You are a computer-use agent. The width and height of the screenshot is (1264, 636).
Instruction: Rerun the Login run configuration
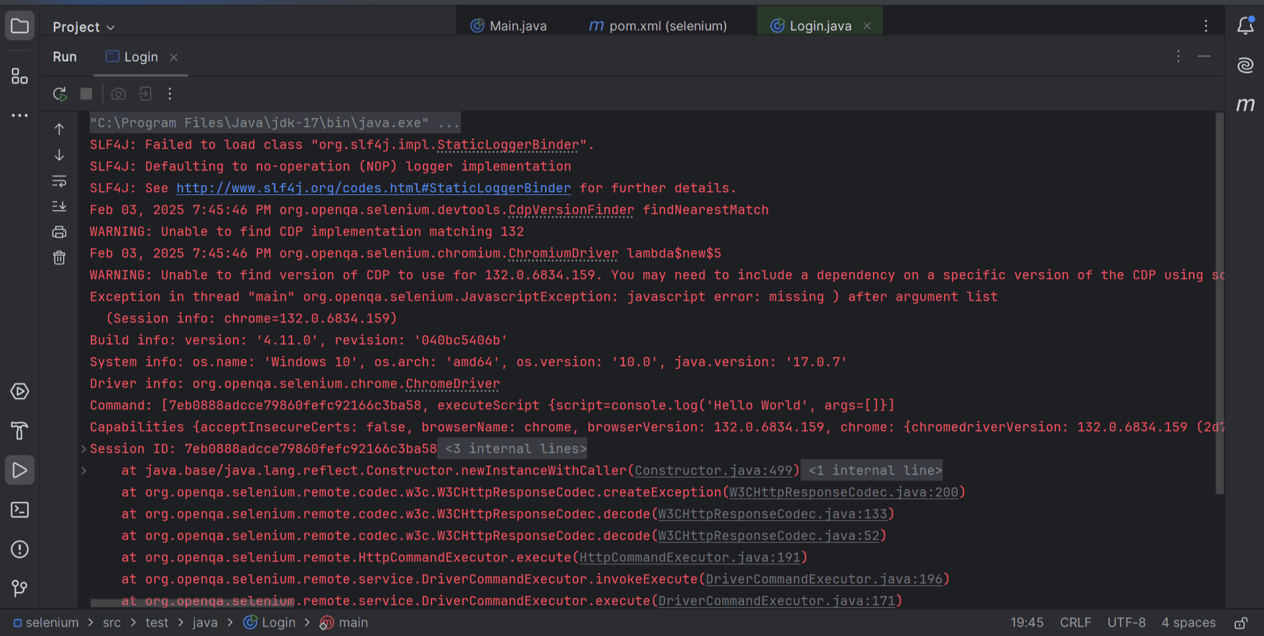coord(59,93)
